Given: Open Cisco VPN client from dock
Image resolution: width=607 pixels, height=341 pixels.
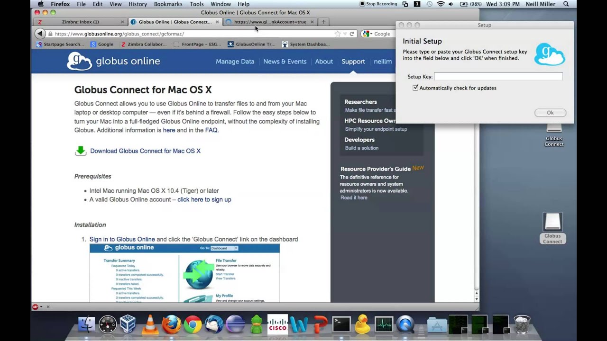Looking at the screenshot, I should tap(277, 324).
